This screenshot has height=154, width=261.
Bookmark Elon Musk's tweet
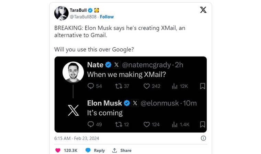pyautogui.click(x=202, y=125)
